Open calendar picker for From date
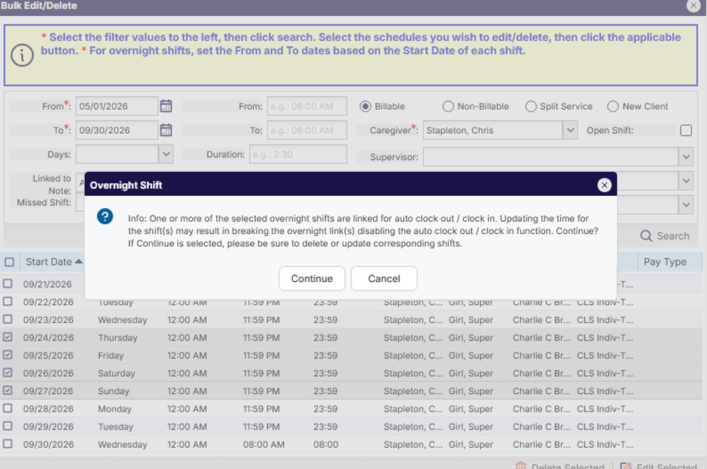The width and height of the screenshot is (707, 469). click(x=166, y=106)
